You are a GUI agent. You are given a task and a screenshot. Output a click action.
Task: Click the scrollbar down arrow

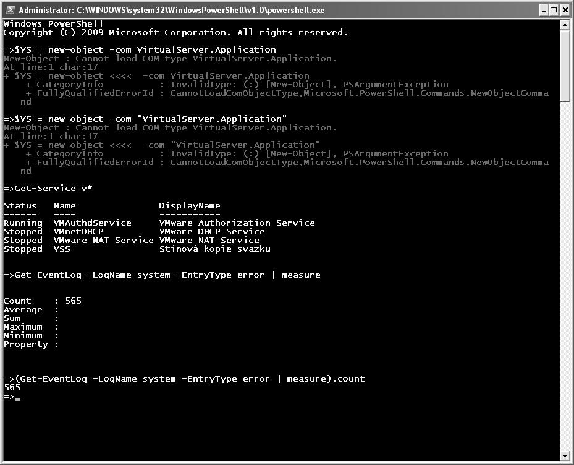pyautogui.click(x=565, y=456)
